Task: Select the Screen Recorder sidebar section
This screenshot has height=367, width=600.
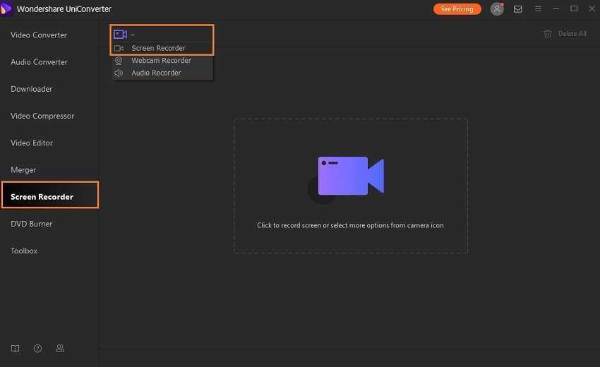Action: (49, 195)
